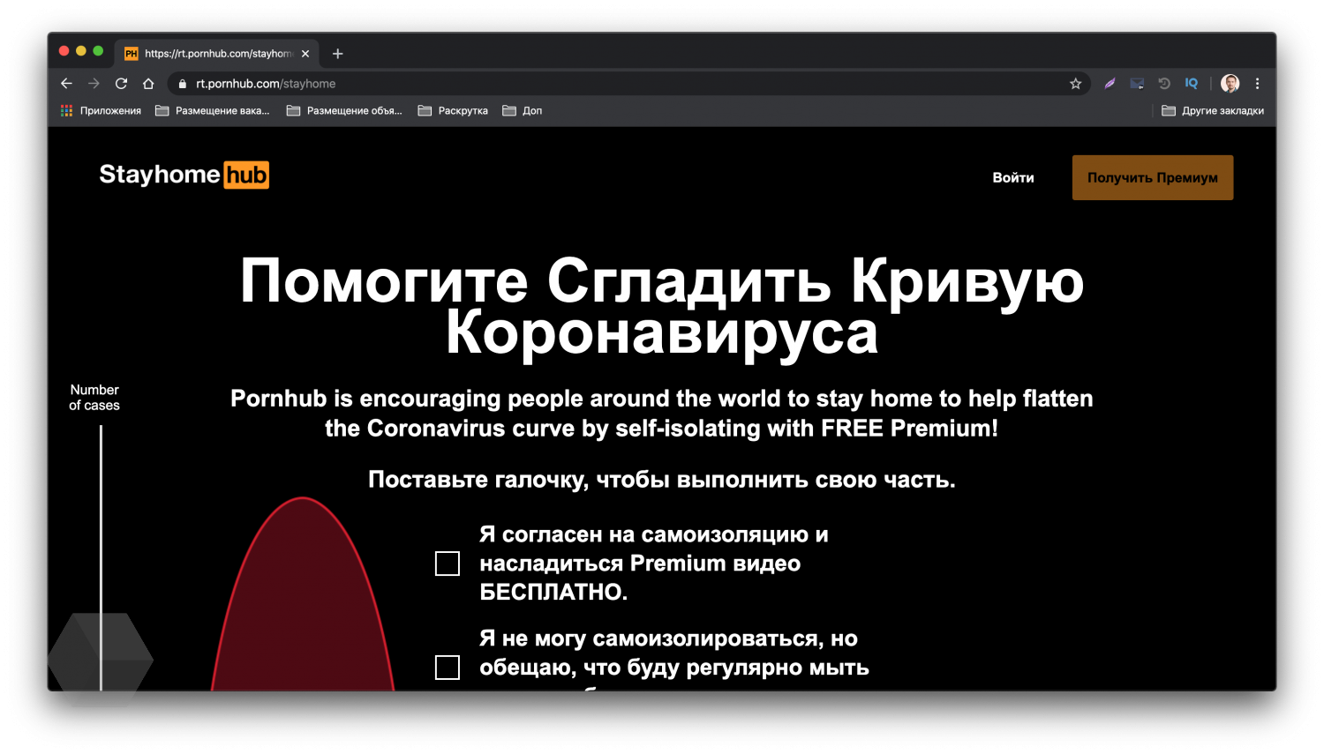The width and height of the screenshot is (1324, 754).
Task: Check the self-isolation agreement checkbox
Action: tap(448, 564)
